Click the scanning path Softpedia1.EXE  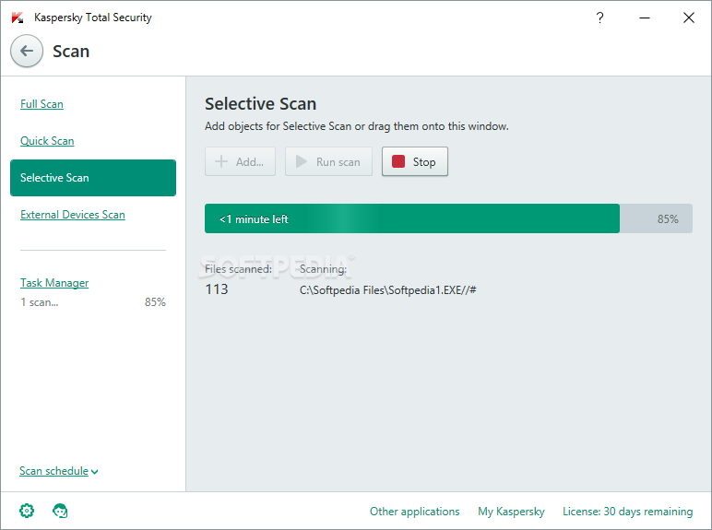click(x=387, y=290)
